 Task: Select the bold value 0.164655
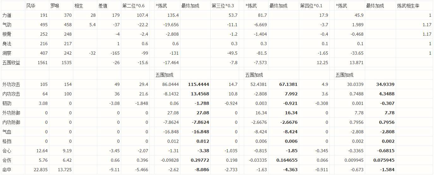(287, 160)
